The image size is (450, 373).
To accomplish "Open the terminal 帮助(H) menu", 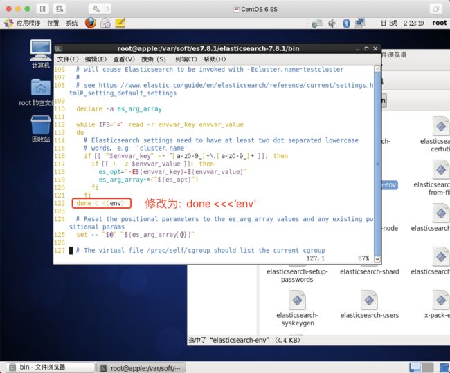I will [215, 59].
